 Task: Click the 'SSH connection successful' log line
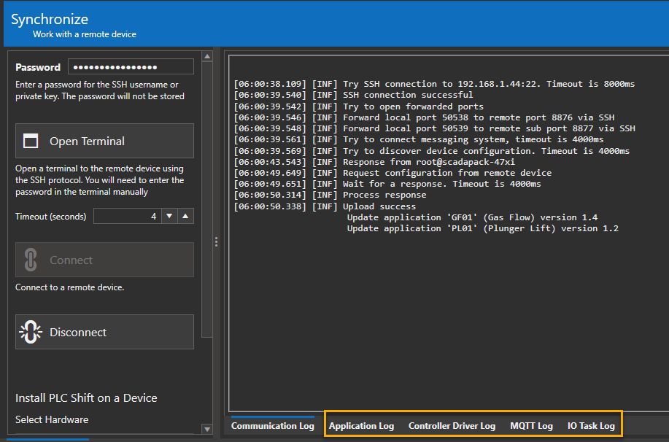[353, 95]
